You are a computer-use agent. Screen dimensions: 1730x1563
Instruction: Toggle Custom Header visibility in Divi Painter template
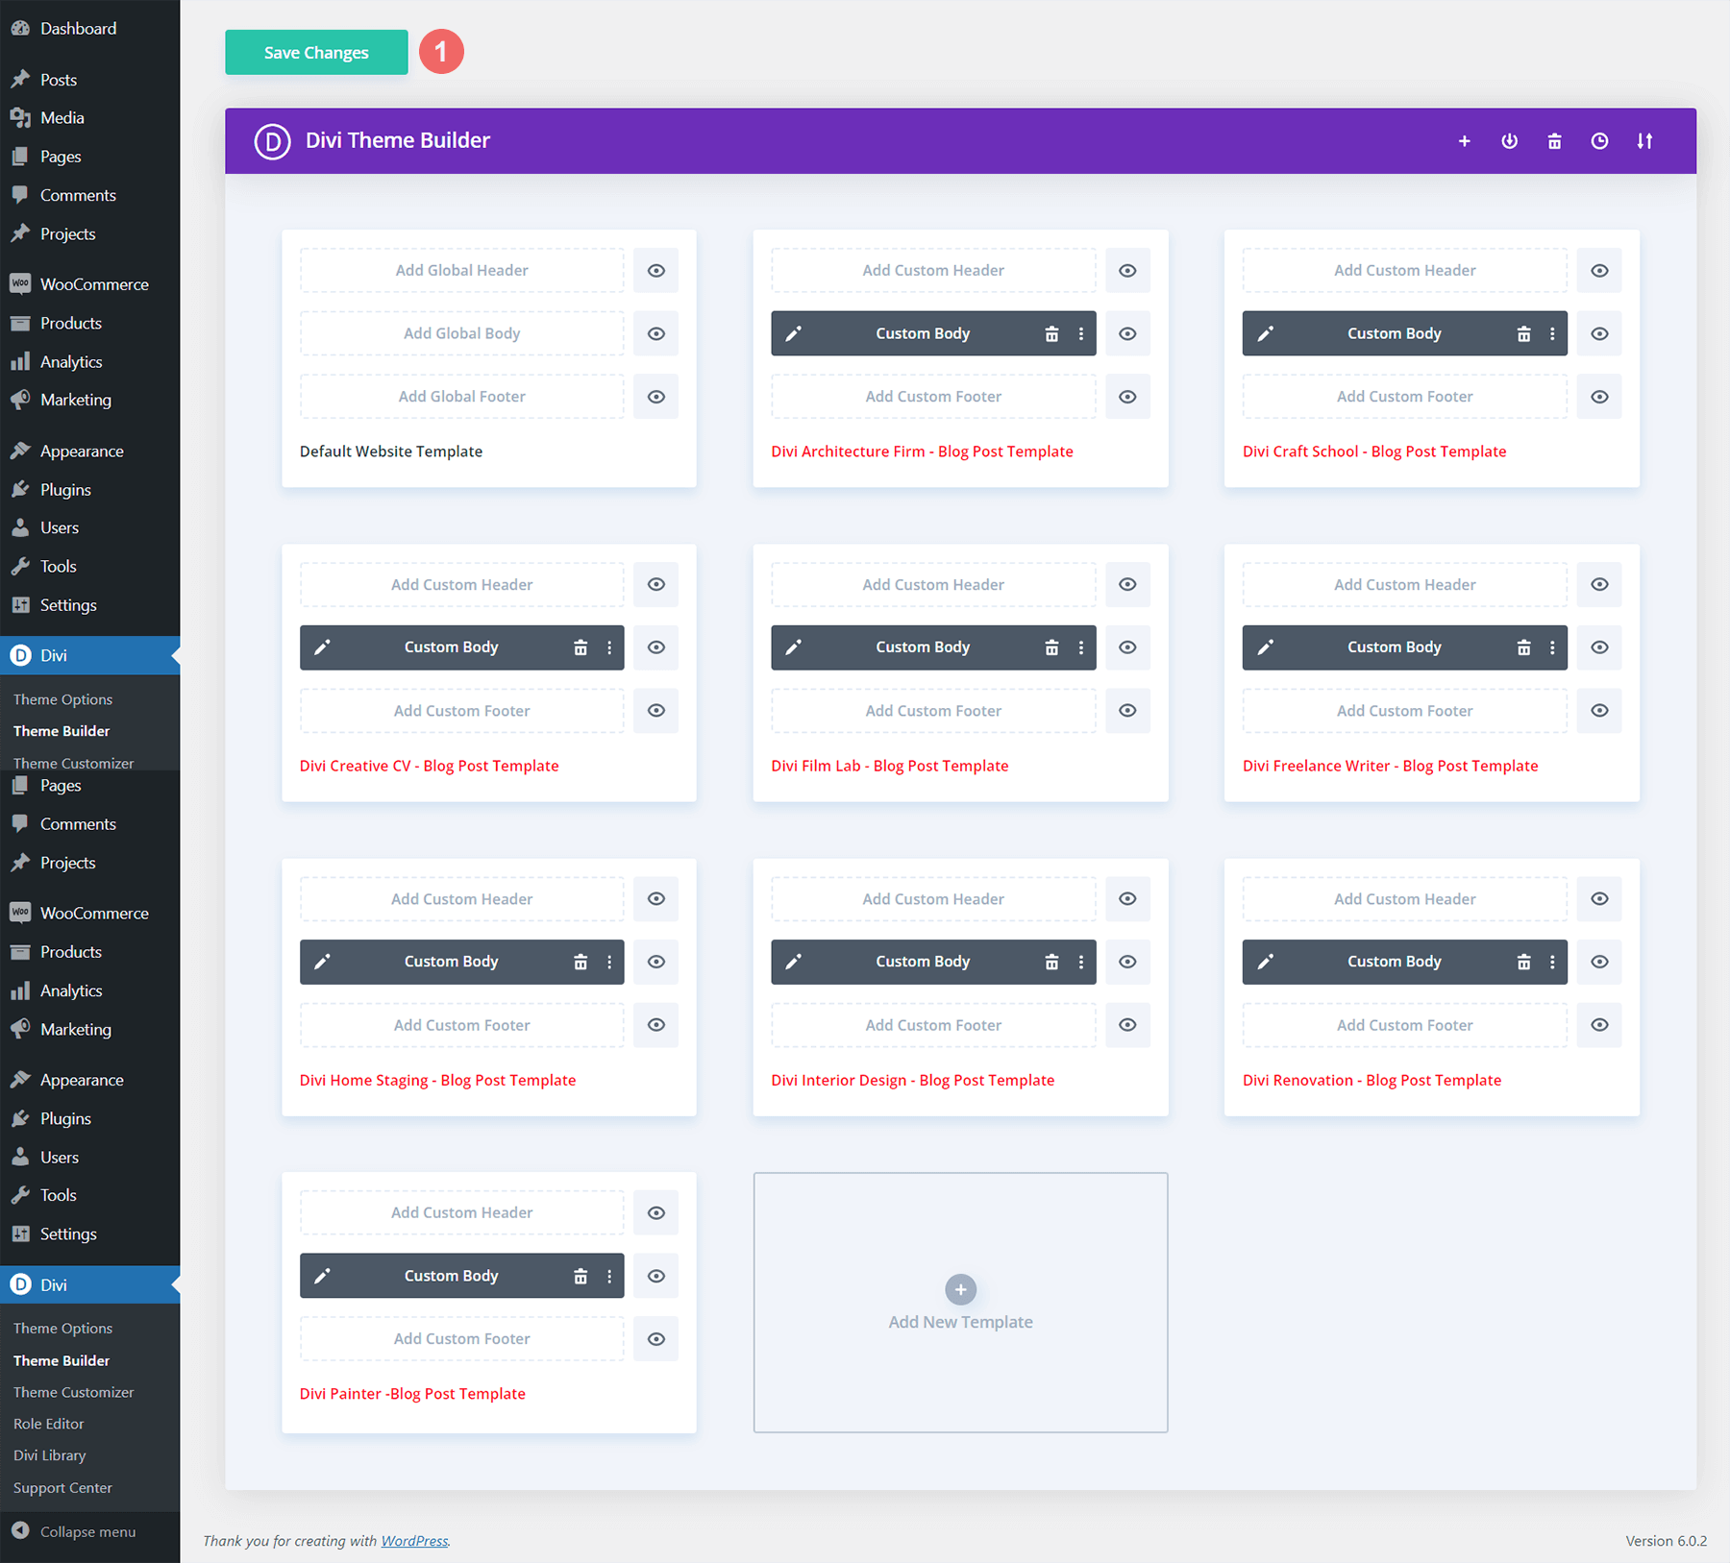tap(656, 1213)
